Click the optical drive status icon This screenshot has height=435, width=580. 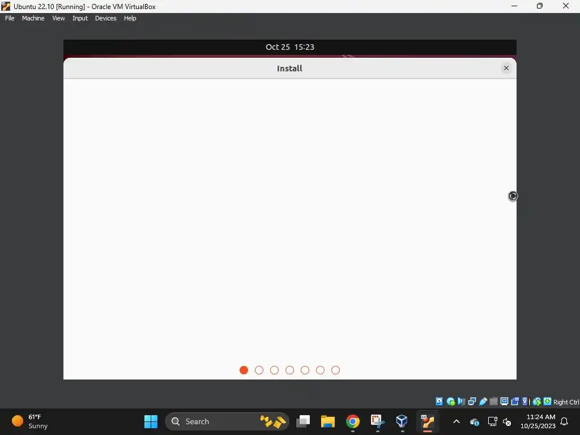pos(450,402)
